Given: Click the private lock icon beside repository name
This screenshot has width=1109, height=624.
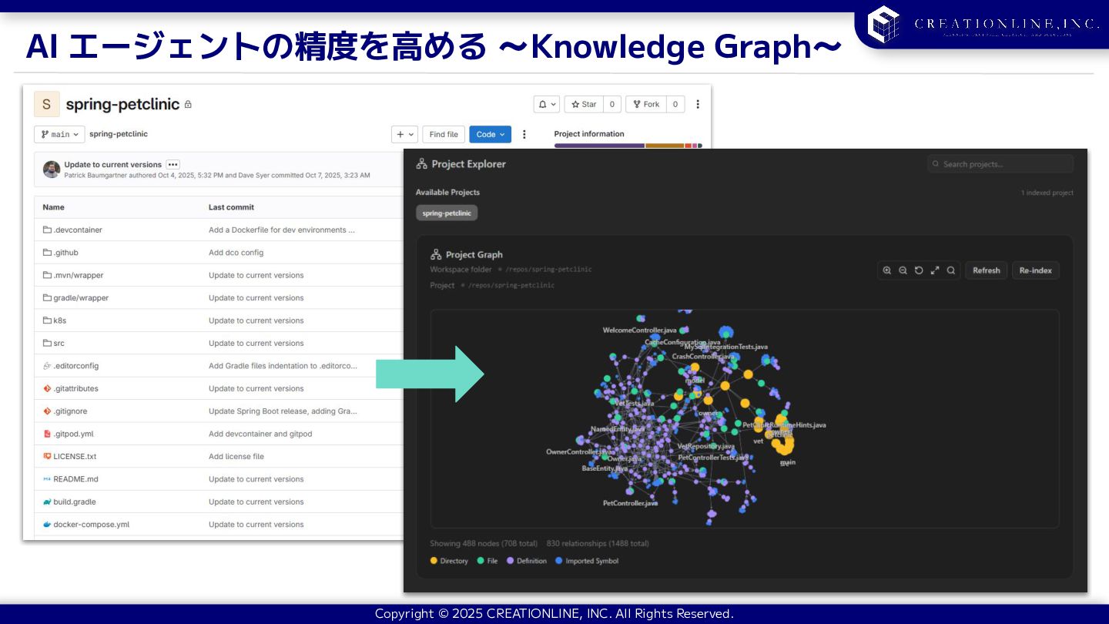Looking at the screenshot, I should click(188, 104).
